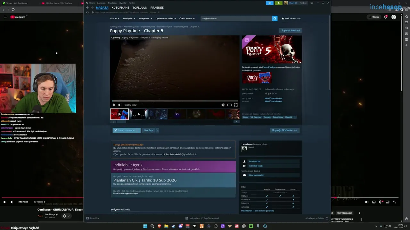
Task: Click Kuyruğu Görüntüle button
Action: tap(285, 130)
